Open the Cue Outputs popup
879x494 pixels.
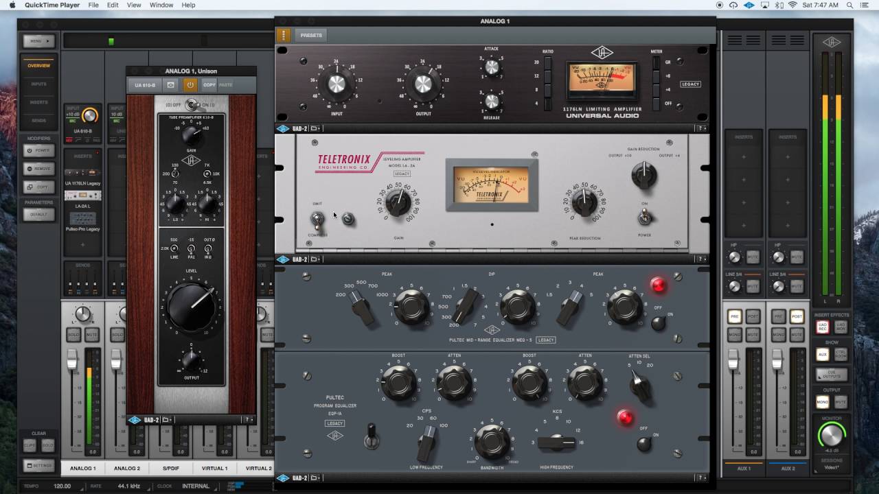point(831,375)
